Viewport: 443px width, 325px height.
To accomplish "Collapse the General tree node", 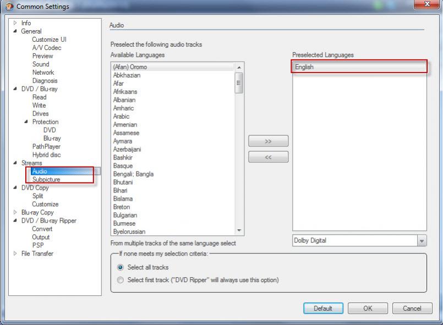I will pyautogui.click(x=15, y=31).
